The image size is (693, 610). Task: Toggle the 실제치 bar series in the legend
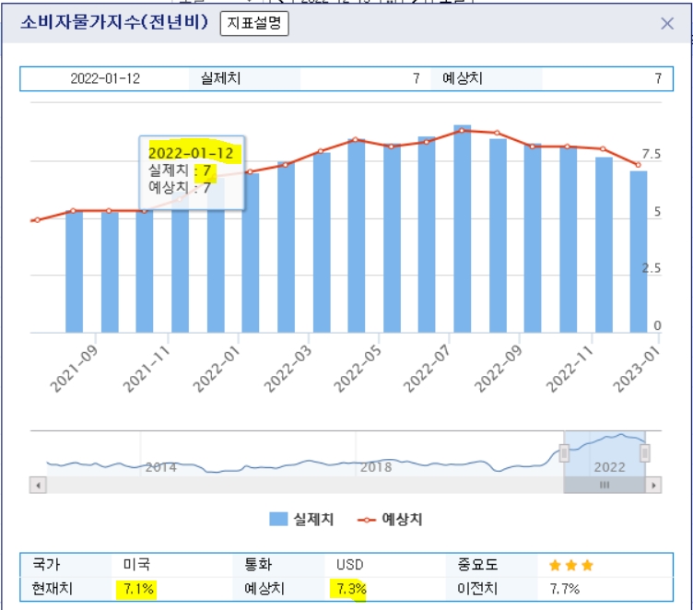(301, 519)
